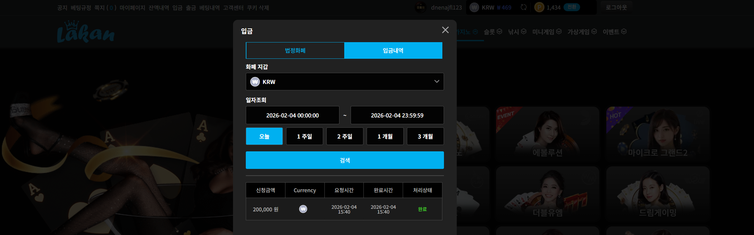Click the KRW won coin icon in header
This screenshot has width=754, height=235.
[474, 7]
